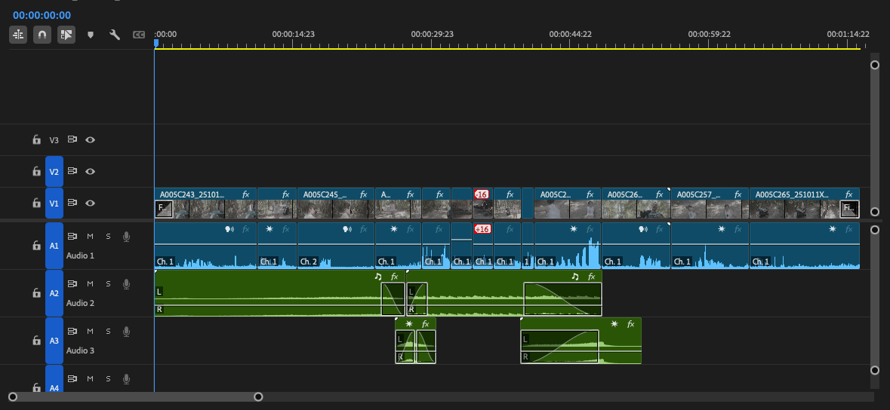Click the playhead timecode 00:00:00:00
The height and width of the screenshot is (410, 890).
pos(42,15)
